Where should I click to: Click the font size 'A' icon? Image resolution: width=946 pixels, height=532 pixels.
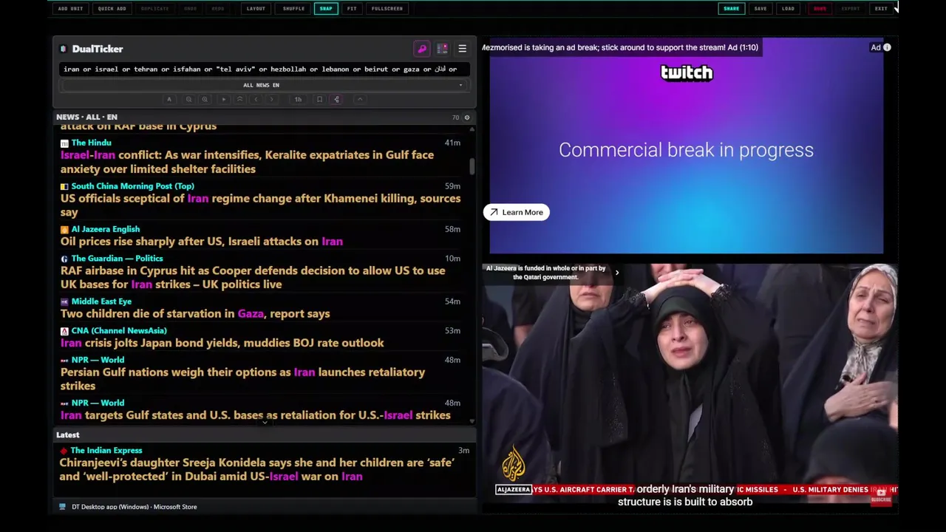pyautogui.click(x=169, y=99)
